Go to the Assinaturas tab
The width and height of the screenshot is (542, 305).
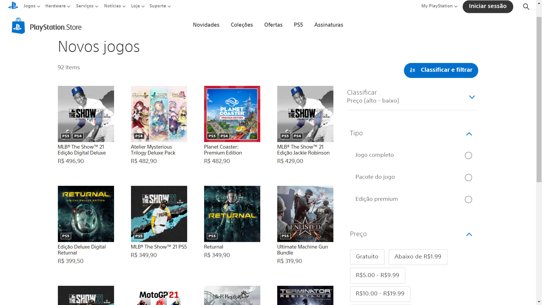[x=329, y=25]
